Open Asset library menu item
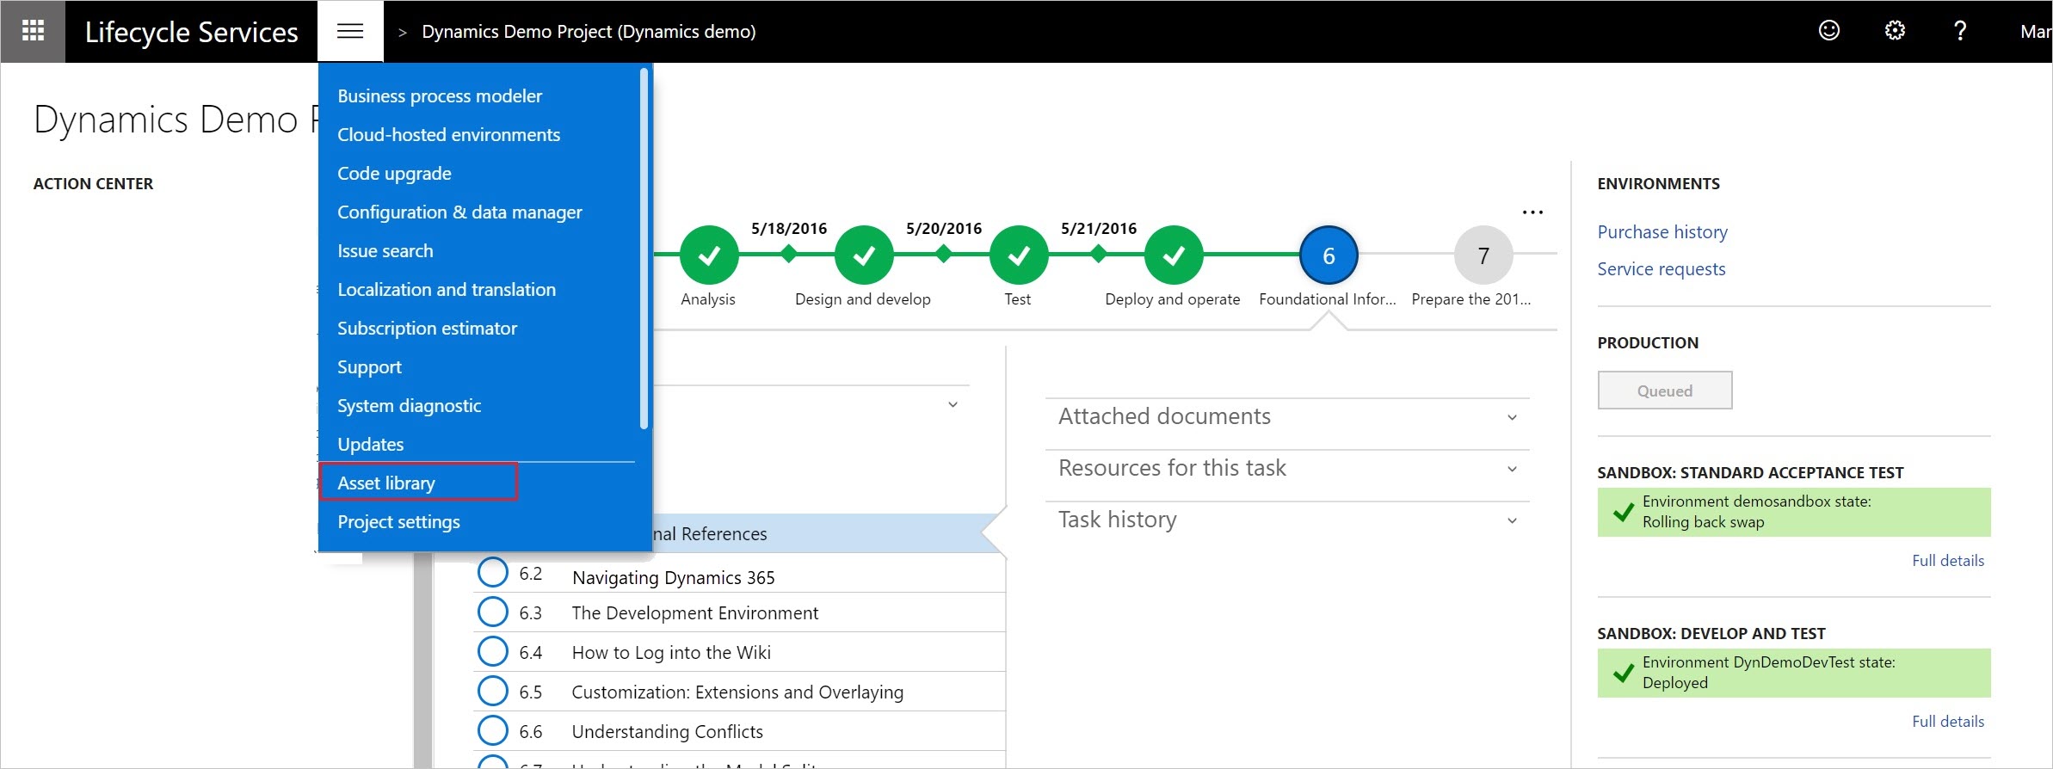The height and width of the screenshot is (769, 2053). pos(386,483)
